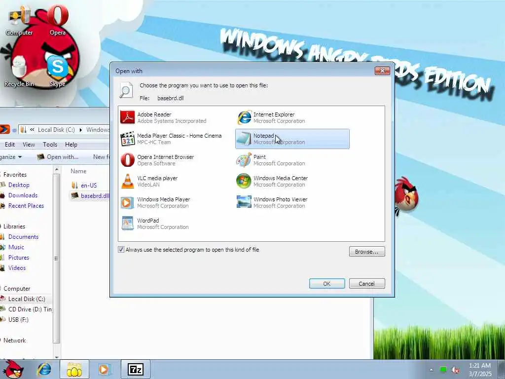This screenshot has width=505, height=379.
Task: Open Recent Places in navigation pane
Action: pyautogui.click(x=26, y=206)
